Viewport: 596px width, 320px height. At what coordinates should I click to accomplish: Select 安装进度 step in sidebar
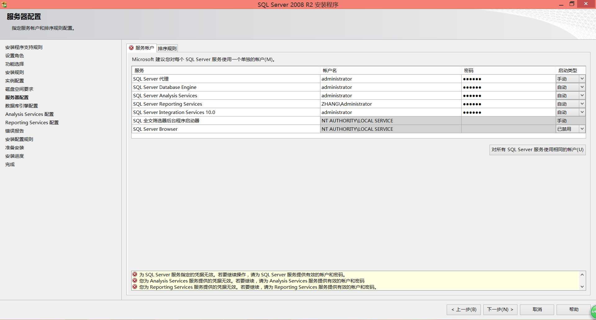click(15, 156)
